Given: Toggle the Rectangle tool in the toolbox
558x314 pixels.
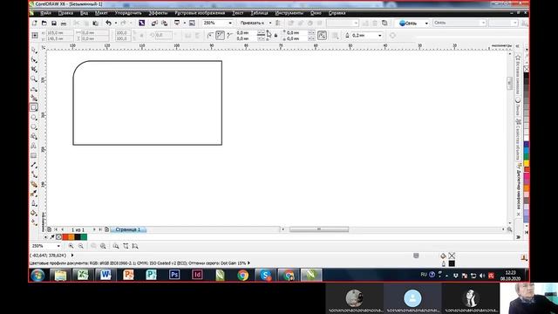Looking at the screenshot, I should tap(34, 107).
